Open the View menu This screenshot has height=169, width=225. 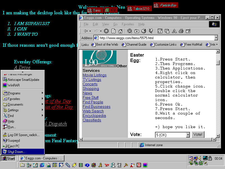pos(106,24)
